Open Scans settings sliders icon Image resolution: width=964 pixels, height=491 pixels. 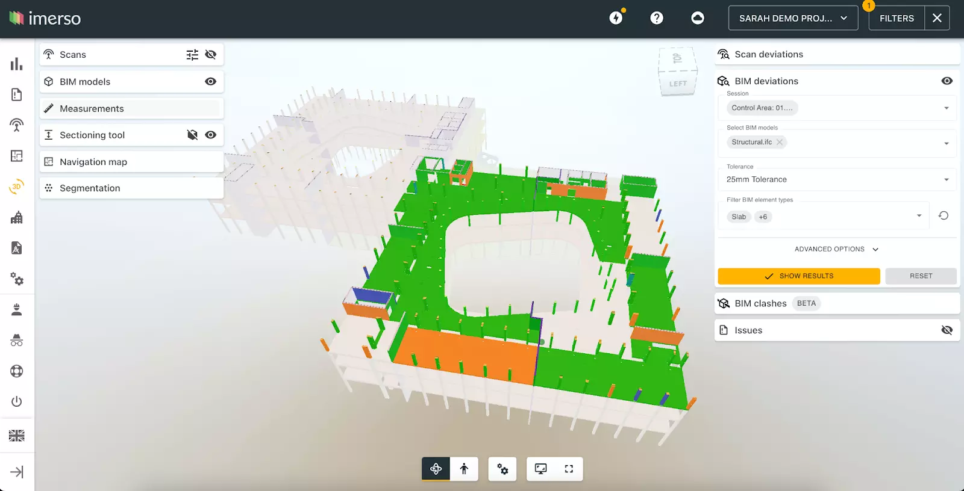(192, 55)
